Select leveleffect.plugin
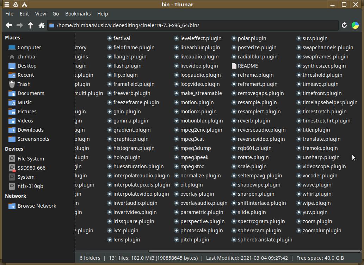Screen dimensions: 364x265 [198, 38]
